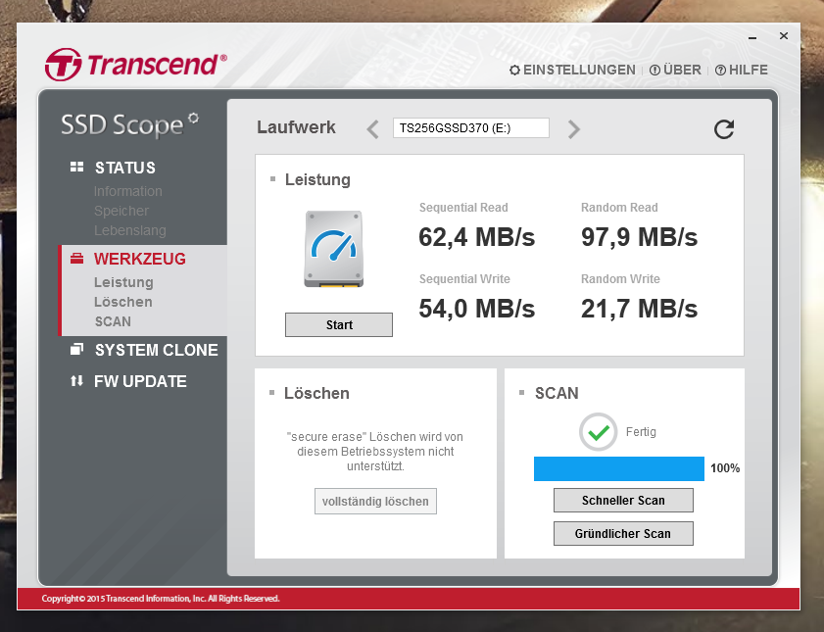Click the blue scan progress bar

point(619,468)
